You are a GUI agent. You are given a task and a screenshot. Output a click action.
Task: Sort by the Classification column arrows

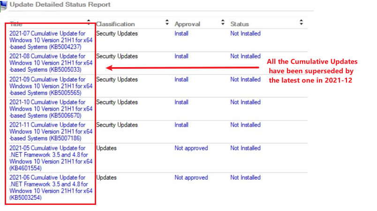[x=167, y=23]
